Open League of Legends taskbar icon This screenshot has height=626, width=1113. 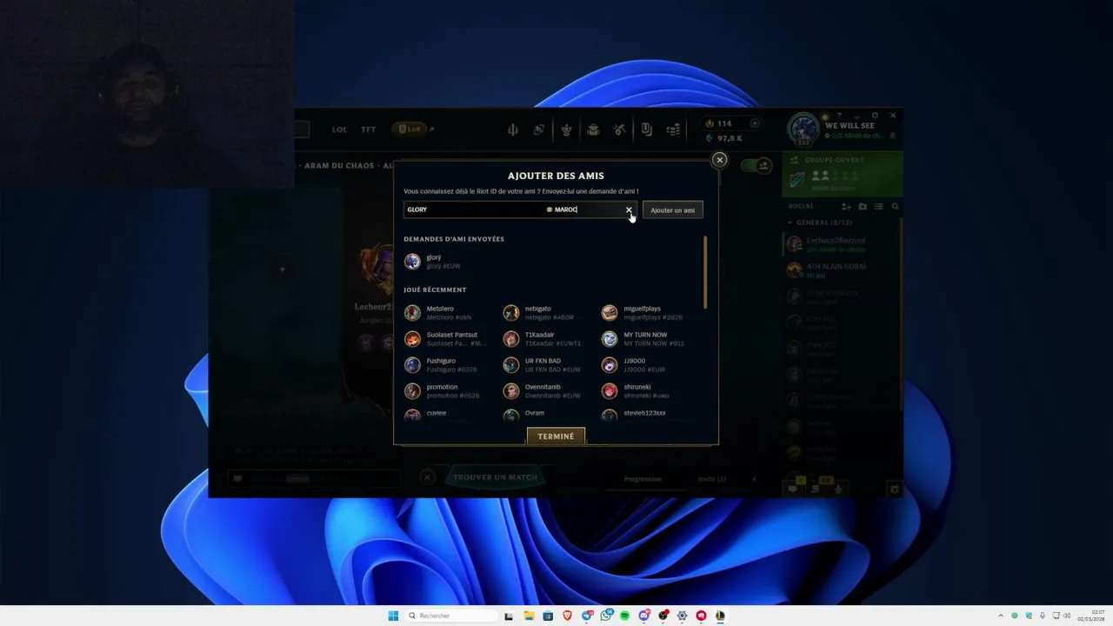click(720, 616)
